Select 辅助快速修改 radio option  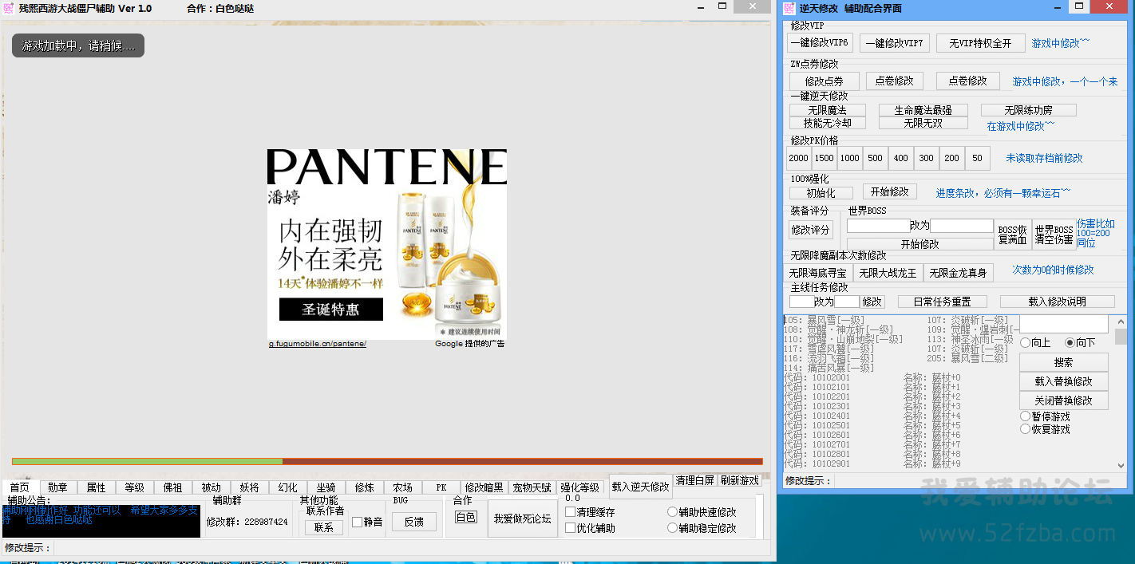(x=672, y=512)
